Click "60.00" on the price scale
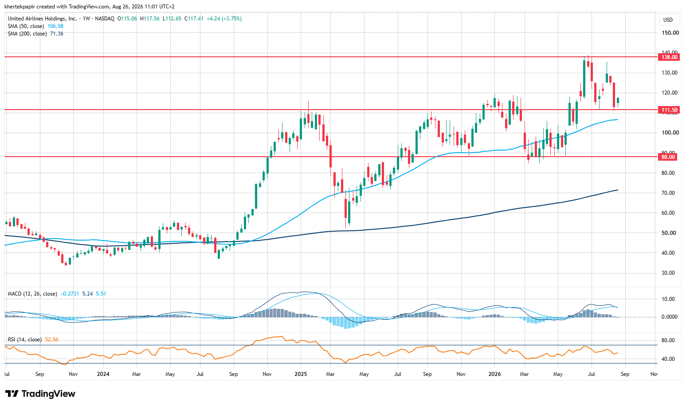Screen dimensions: 686x407 [x=668, y=213]
